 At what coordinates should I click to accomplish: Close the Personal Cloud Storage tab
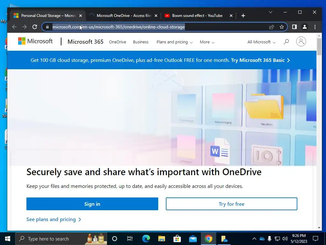pos(81,16)
